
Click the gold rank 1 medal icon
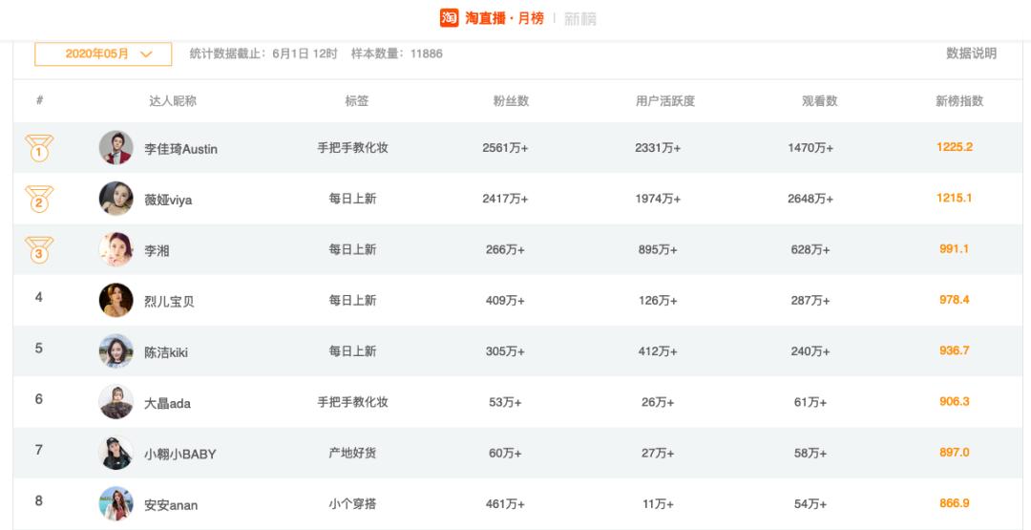39,149
